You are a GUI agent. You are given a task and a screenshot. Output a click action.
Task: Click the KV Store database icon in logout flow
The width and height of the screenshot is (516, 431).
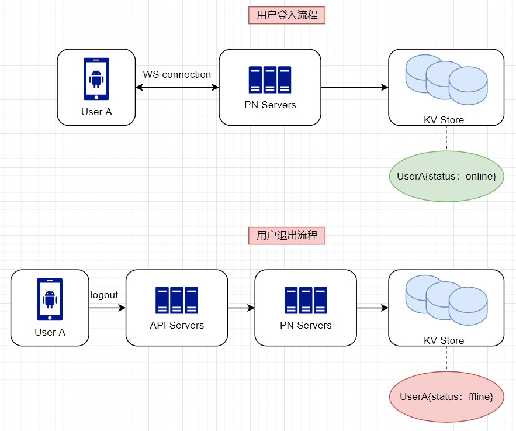pos(446,299)
